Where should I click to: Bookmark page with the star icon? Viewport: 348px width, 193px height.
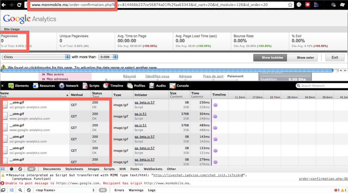(x=290, y=5)
